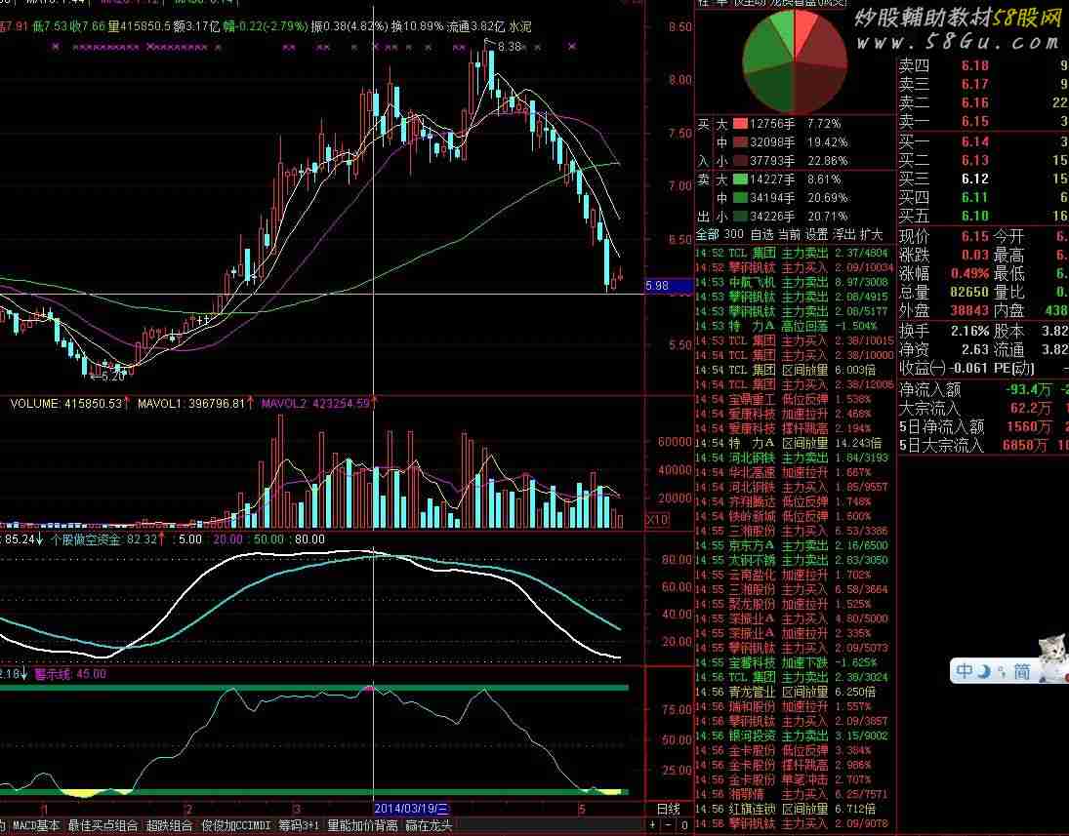Image resolution: width=1069 pixels, height=836 pixels.
Task: Switch to the 赢在龙头 indicator tab
Action: [429, 826]
